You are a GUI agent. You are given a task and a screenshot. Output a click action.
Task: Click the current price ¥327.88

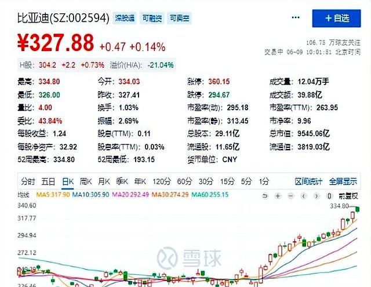(x=56, y=43)
